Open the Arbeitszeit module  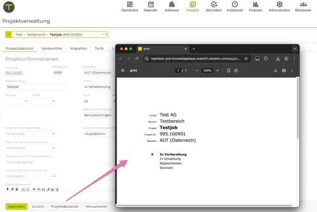(x=234, y=7)
